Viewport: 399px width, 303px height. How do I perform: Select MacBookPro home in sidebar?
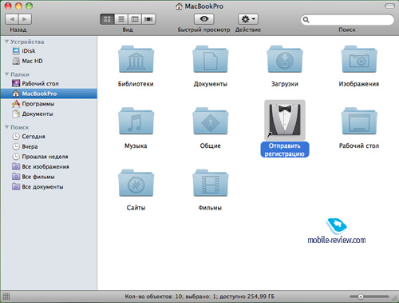(49, 94)
